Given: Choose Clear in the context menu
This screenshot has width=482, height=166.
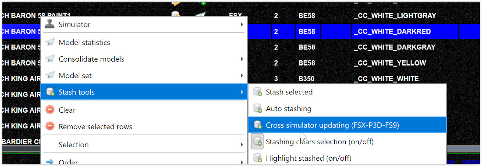Looking at the screenshot, I should [x=144, y=110].
